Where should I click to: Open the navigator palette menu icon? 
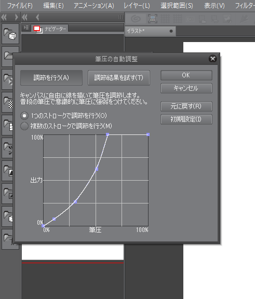26,28
